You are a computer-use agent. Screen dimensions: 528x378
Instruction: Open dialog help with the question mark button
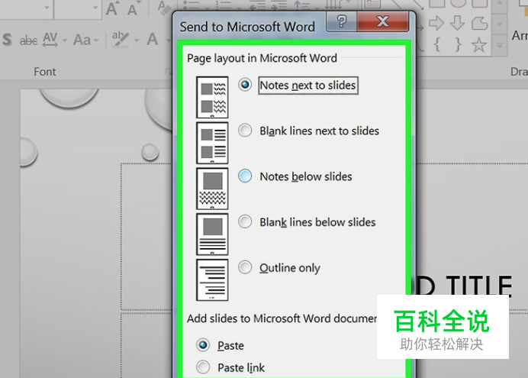click(x=342, y=22)
